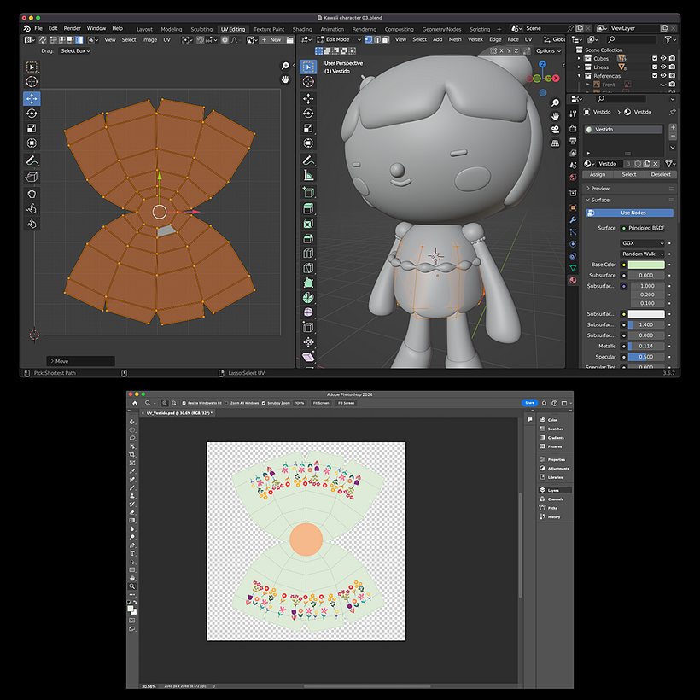Select the Rotate tool in 3D viewport toolbar
Image resolution: width=700 pixels, height=700 pixels.
click(x=308, y=113)
